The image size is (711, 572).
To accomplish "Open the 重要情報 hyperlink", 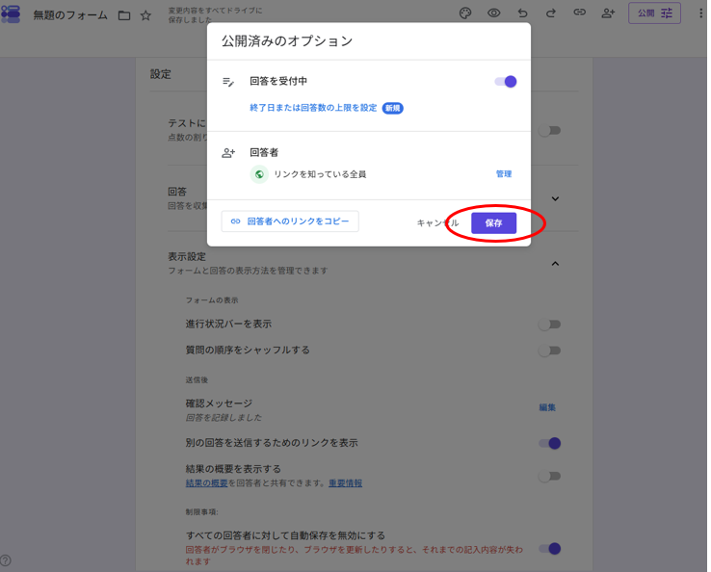I will coord(346,483).
